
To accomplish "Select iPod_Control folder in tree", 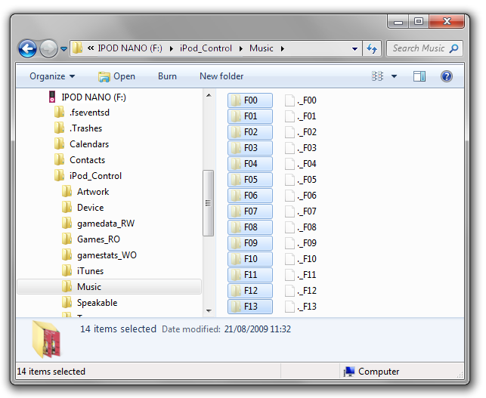I will coord(88,176).
